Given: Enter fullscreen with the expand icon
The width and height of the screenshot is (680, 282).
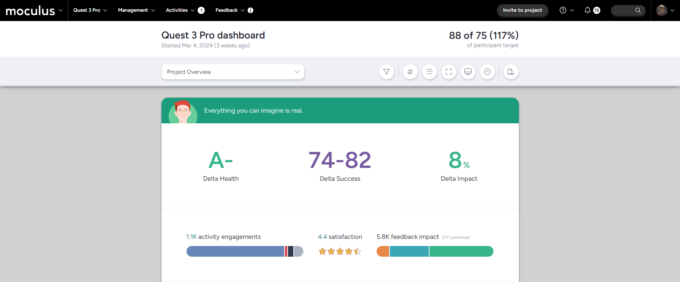Looking at the screenshot, I should coord(448,72).
